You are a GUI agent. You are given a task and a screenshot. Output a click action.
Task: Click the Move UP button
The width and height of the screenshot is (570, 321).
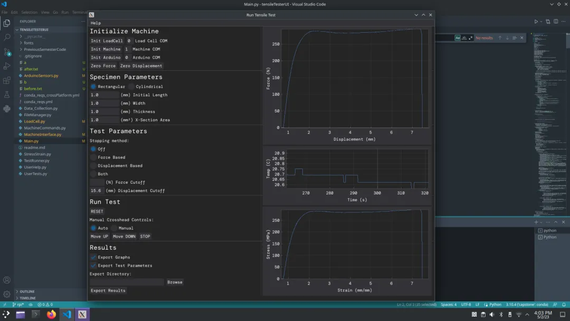99,237
